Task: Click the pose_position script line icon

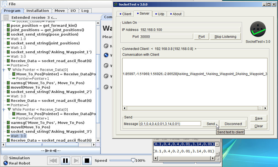Action: tap(8, 25)
